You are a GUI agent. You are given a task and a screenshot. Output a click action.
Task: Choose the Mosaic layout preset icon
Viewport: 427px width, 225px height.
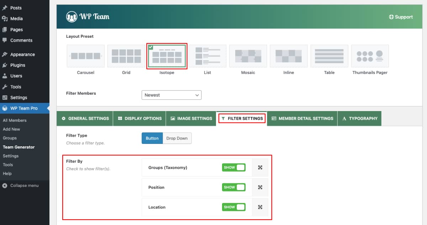(248, 56)
